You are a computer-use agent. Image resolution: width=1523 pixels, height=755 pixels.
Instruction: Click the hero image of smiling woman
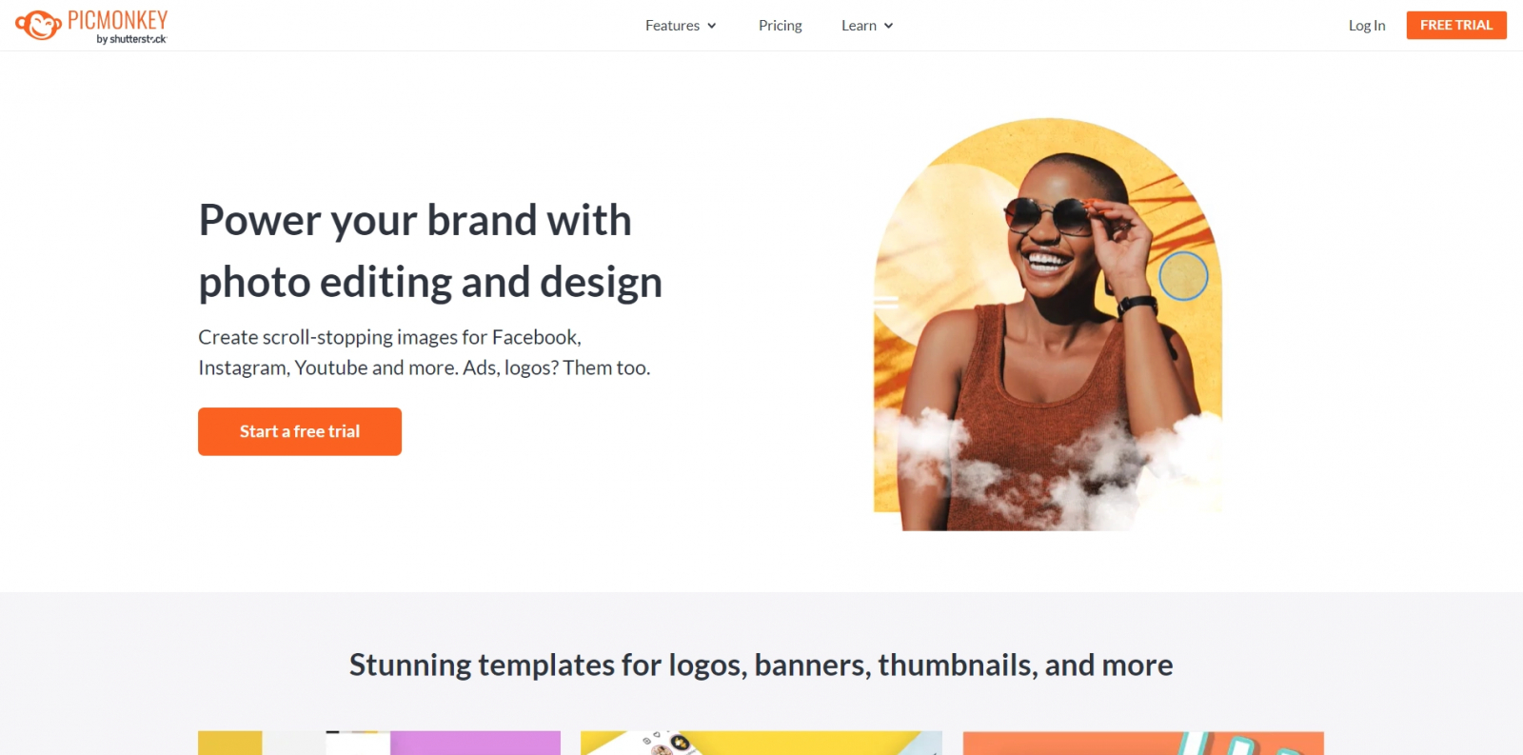pos(1048,324)
